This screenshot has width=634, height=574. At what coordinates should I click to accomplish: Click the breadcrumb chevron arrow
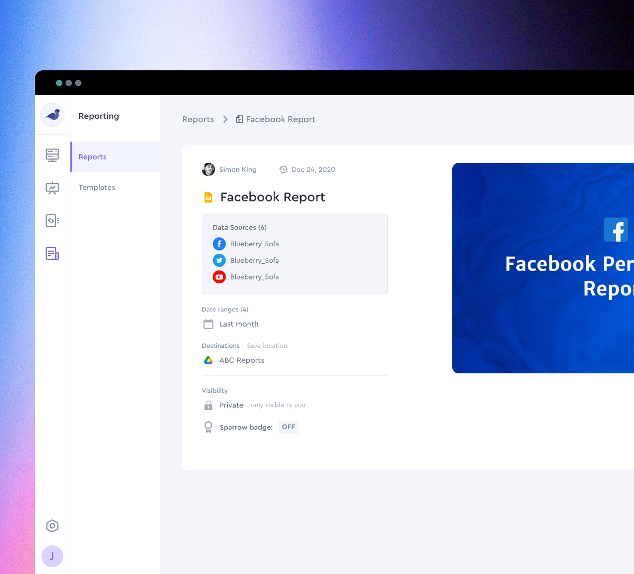coord(225,119)
